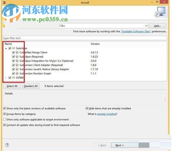The height and width of the screenshot is (151, 172).
Task: Click the Subversion Client Adapter feature icon
Action: point(17,65)
